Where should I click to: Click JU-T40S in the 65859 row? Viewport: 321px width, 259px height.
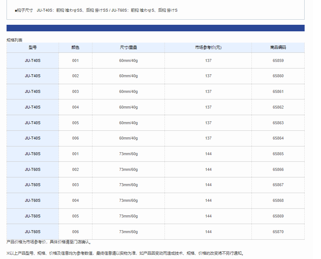pyautogui.click(x=33, y=60)
